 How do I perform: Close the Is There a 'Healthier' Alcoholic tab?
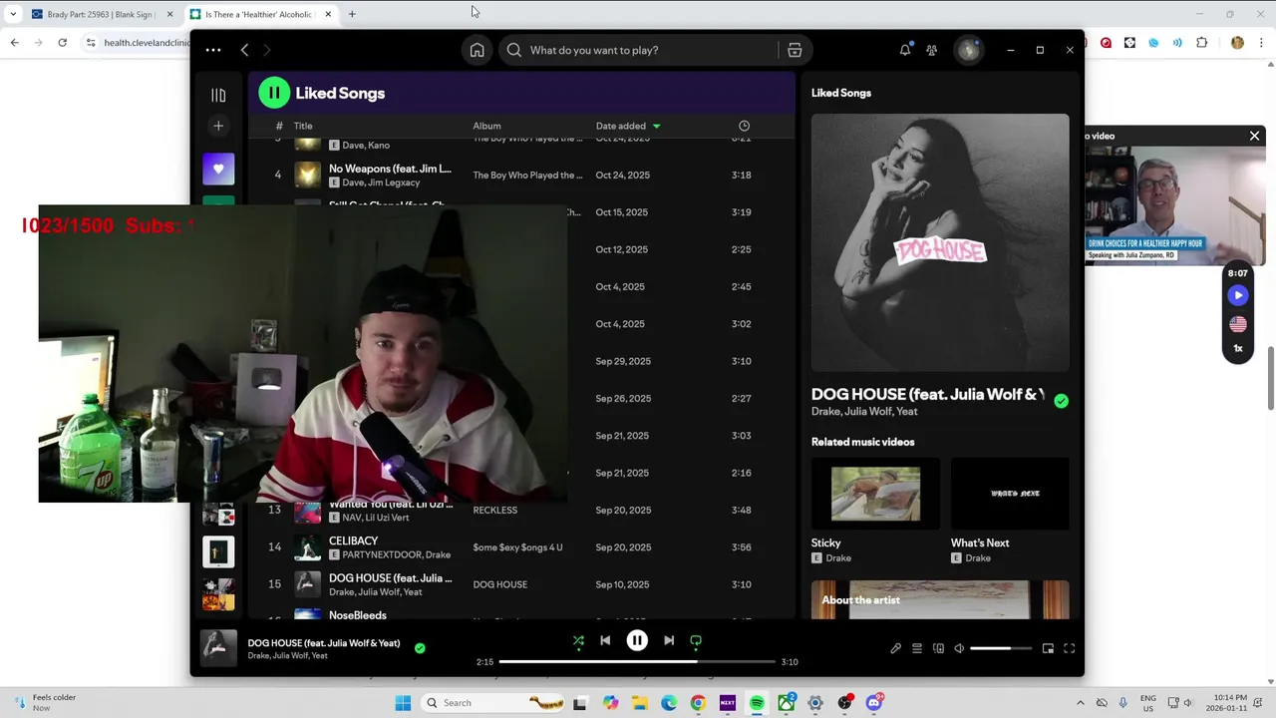(327, 14)
